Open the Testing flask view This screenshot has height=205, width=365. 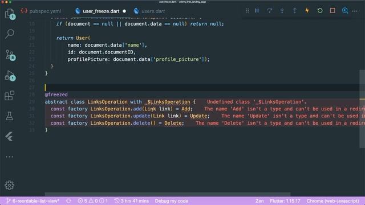pos(9,116)
